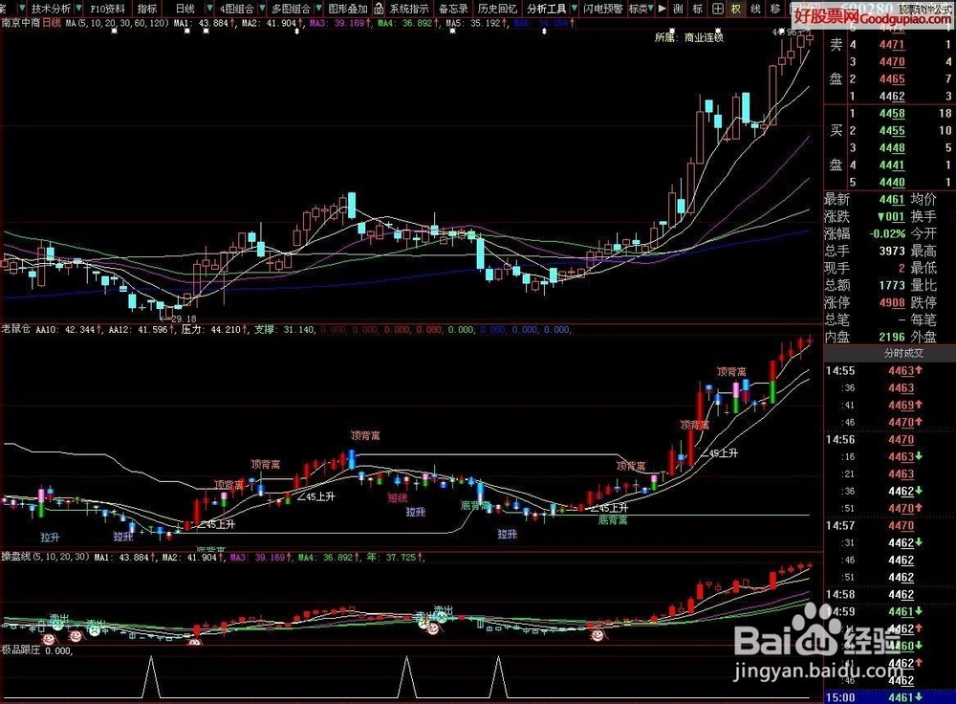Image resolution: width=956 pixels, height=704 pixels.
Task: Click the 图形叠加 overlay button
Action: pos(348,9)
